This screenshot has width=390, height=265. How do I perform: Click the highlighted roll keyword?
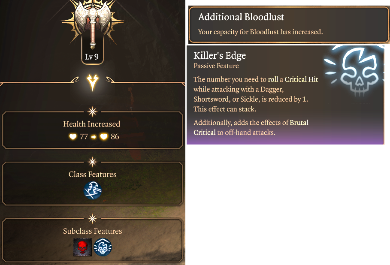(273, 79)
